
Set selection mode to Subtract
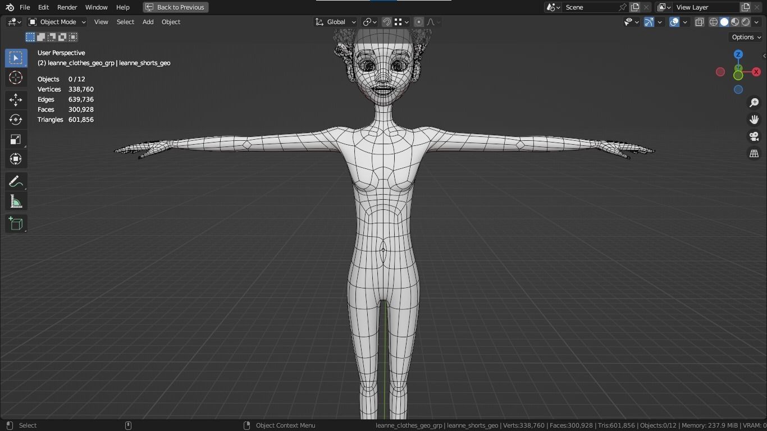click(x=52, y=37)
